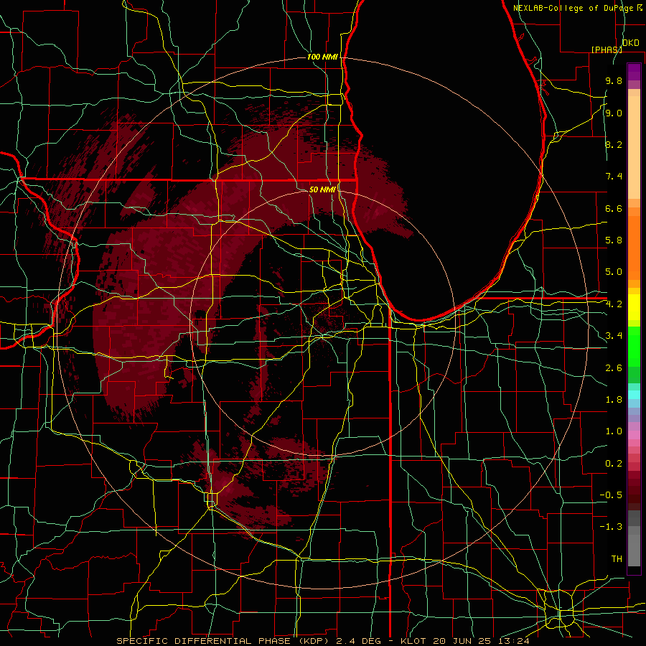The width and height of the screenshot is (646, 646).
Task: Click the 5.0 scale value
Action: (614, 272)
